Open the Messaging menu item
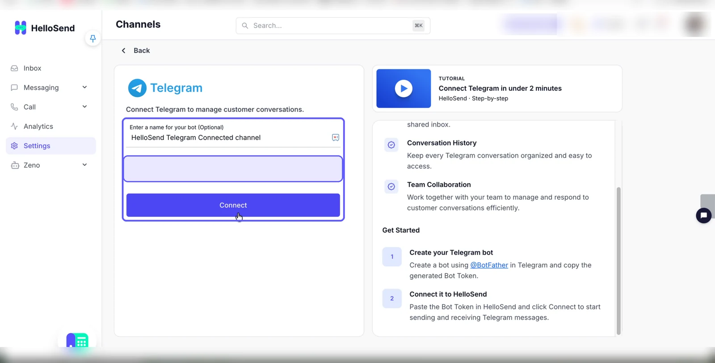The width and height of the screenshot is (715, 363). [41, 87]
